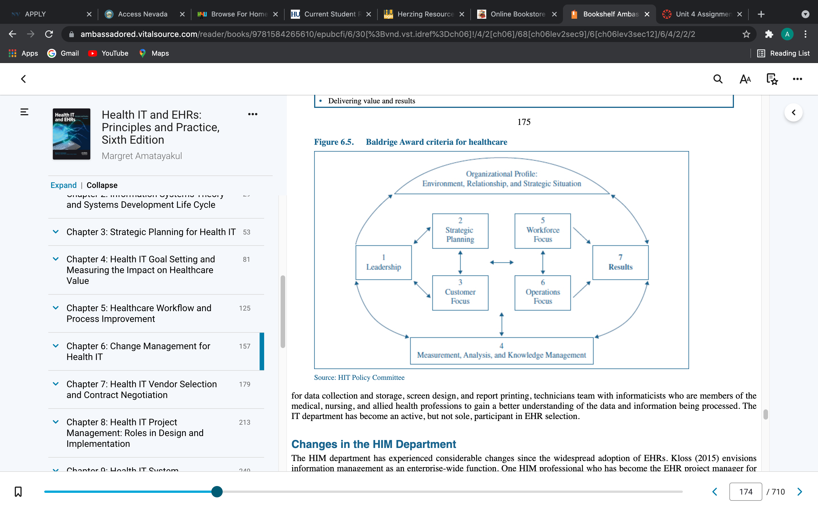
Task: Click the browser address bar URL
Action: 387,34
